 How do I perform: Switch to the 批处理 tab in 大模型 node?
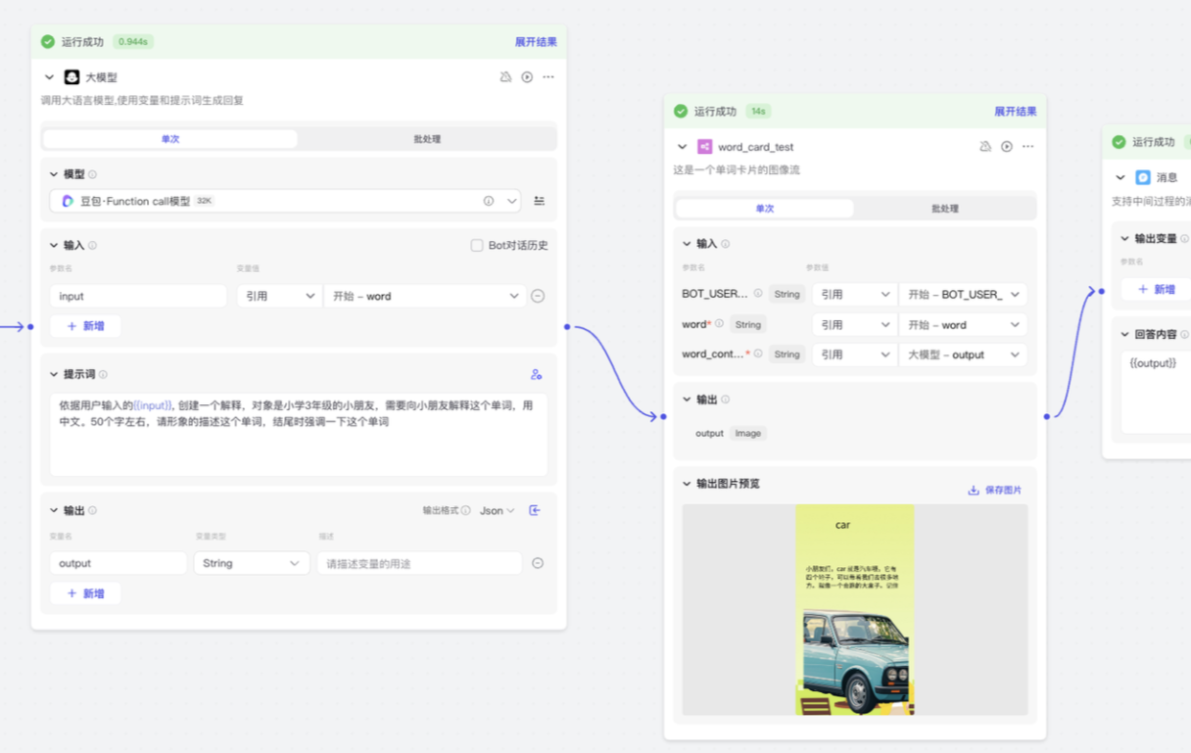[427, 139]
